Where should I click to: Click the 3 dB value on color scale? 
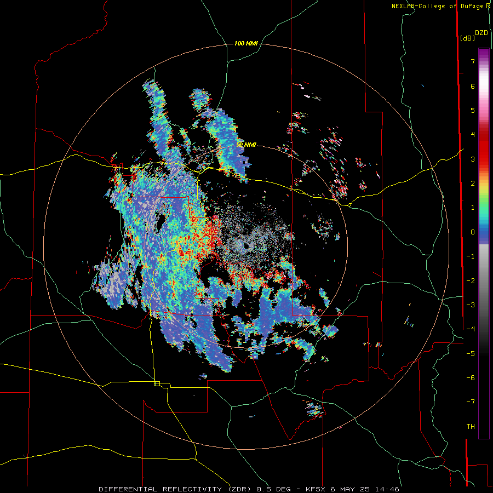(473, 159)
